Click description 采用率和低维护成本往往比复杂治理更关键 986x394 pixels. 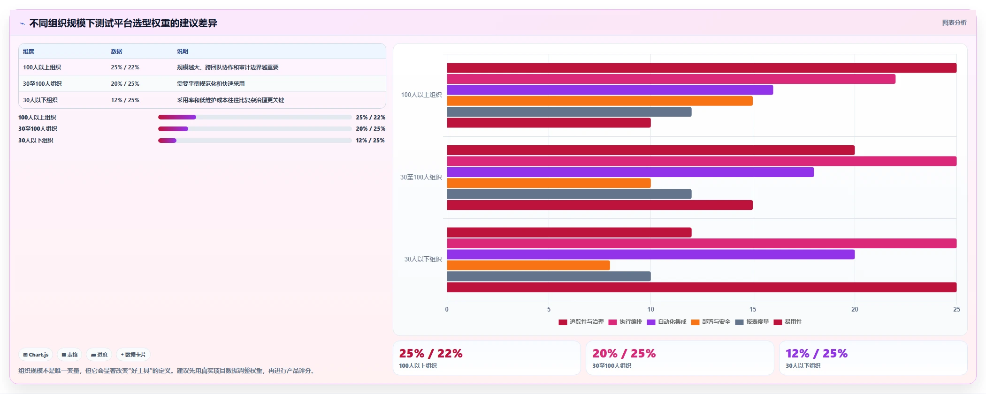click(230, 100)
